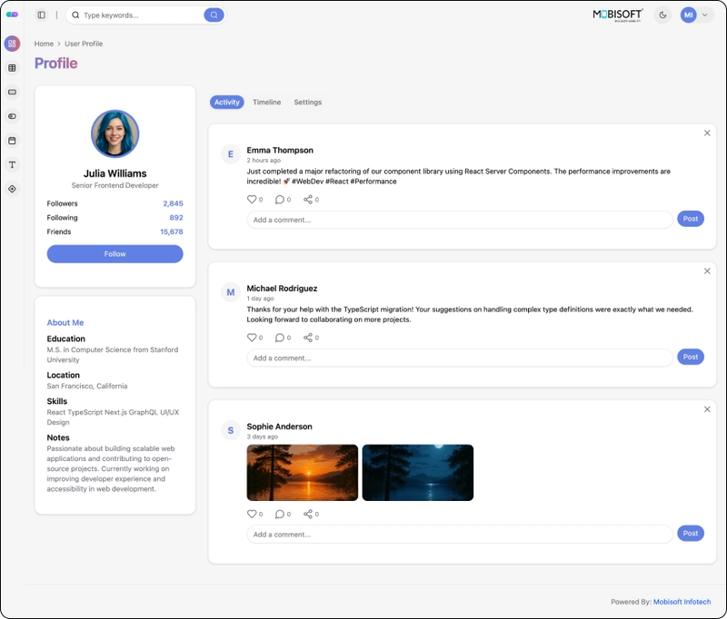Click the '2 hours ago' timestamp
This screenshot has width=727, height=619.
pos(264,160)
